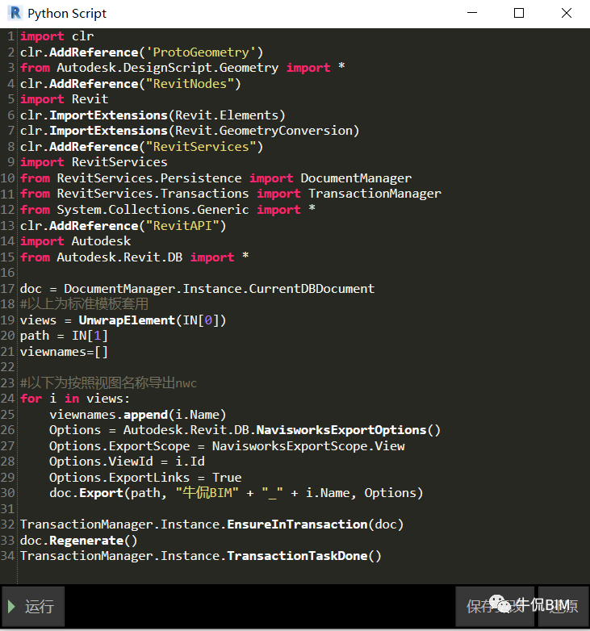This screenshot has width=590, height=631.
Task: Place cursor on line 'import clr'
Action: pos(56,36)
